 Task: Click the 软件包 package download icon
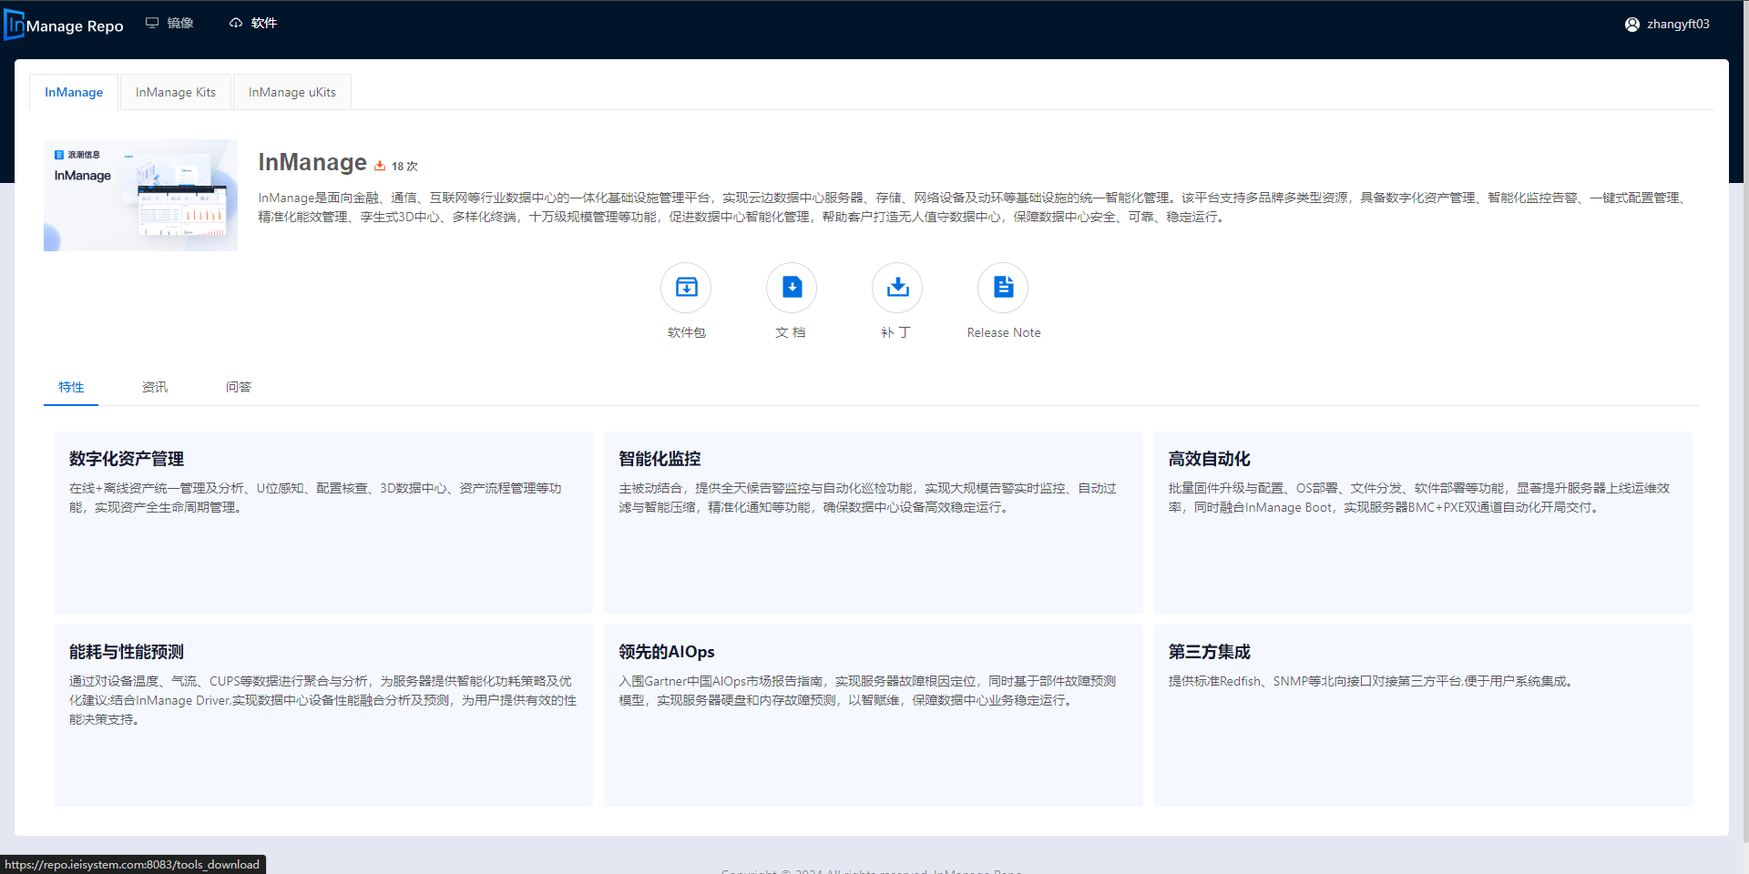tap(686, 288)
